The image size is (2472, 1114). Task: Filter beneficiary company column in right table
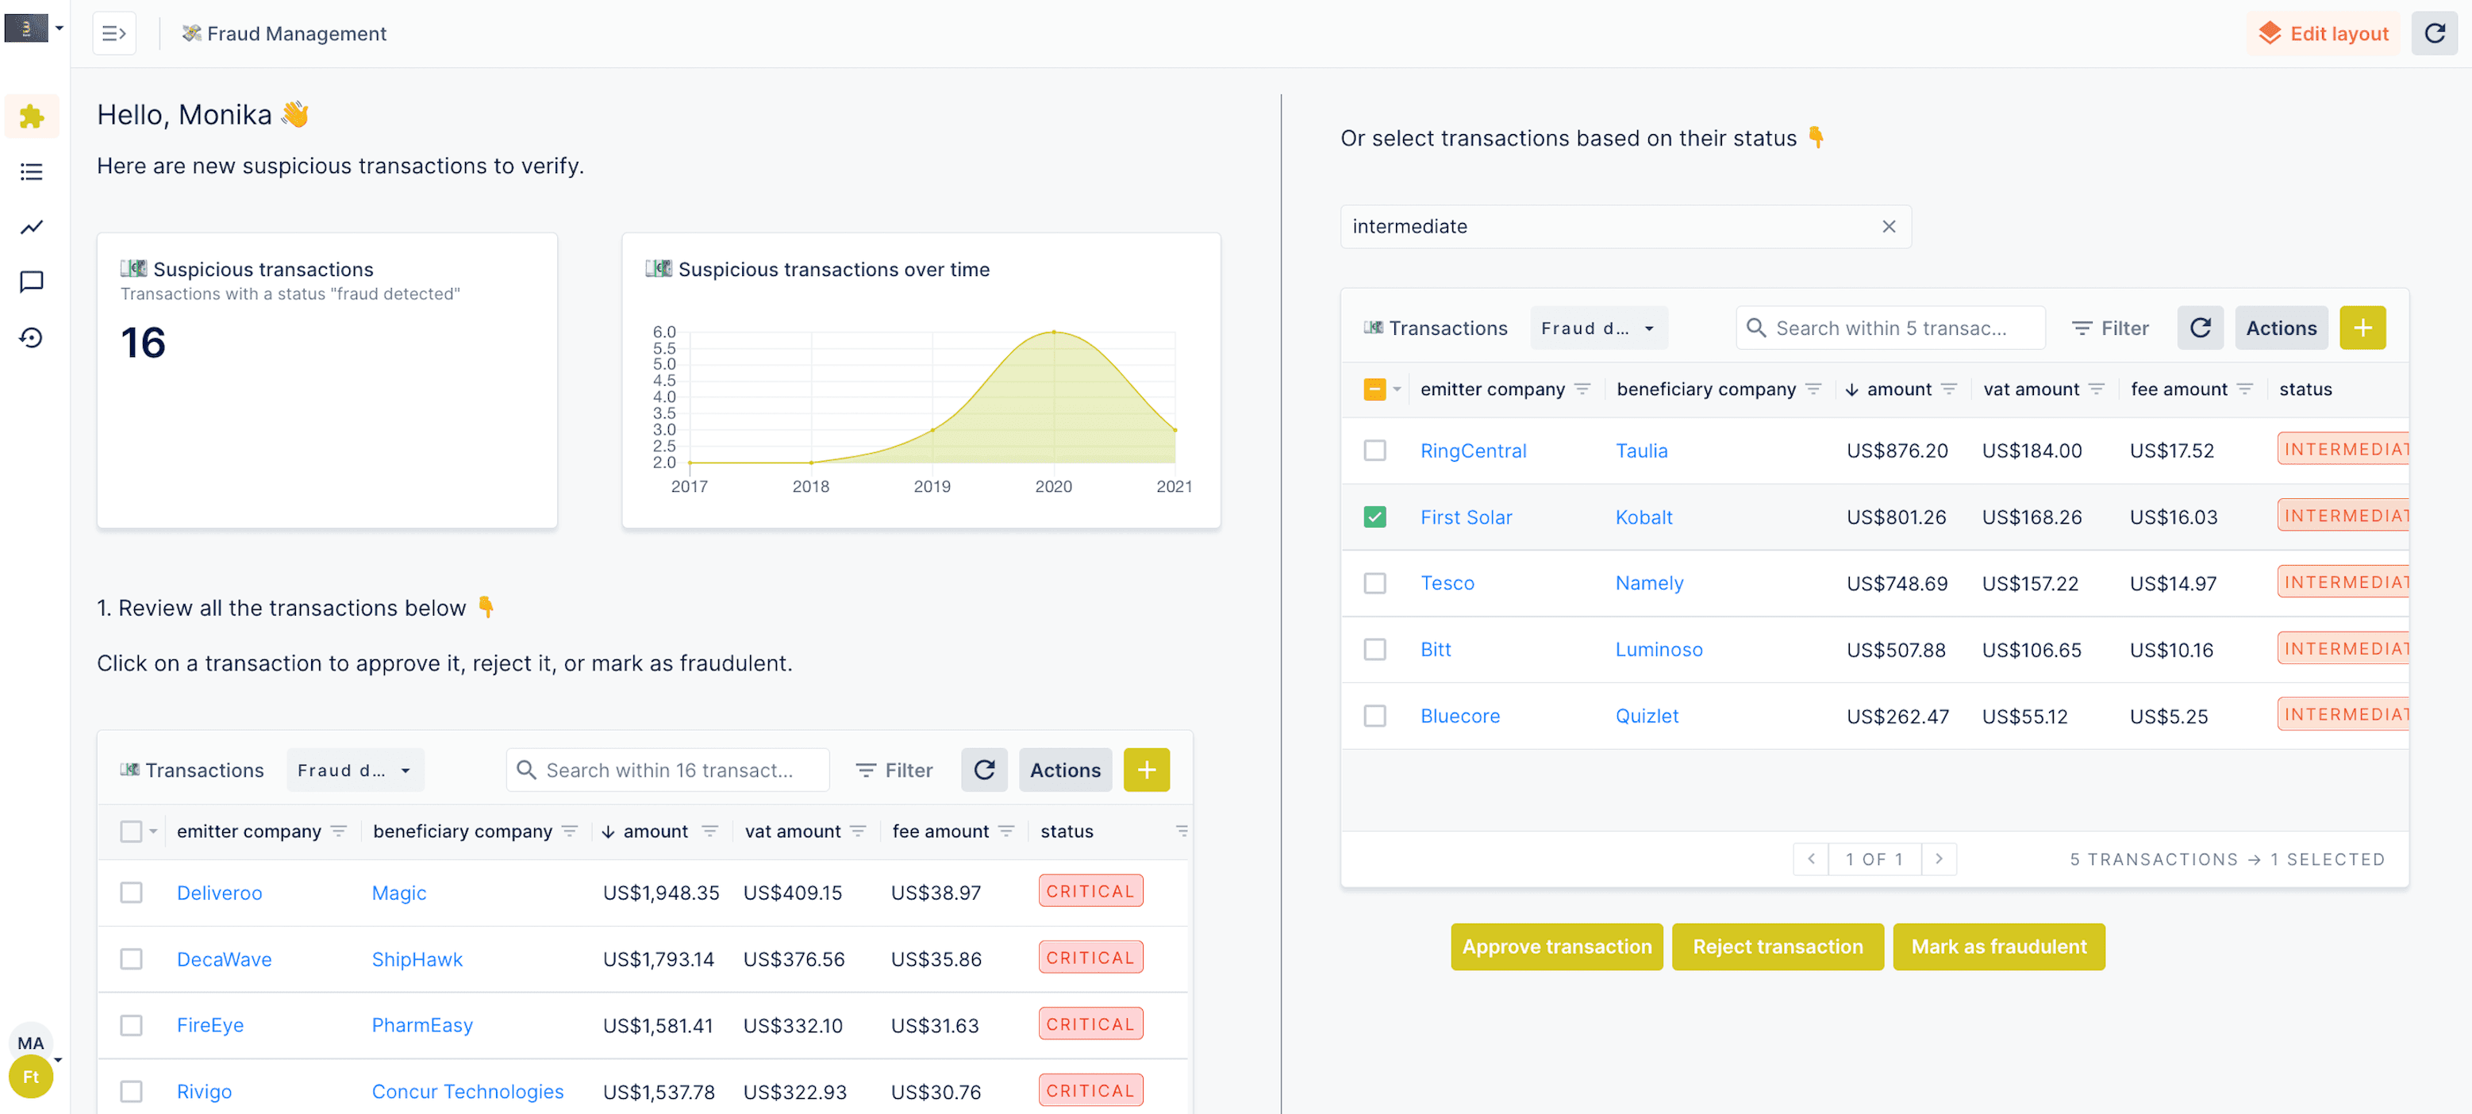pos(1813,389)
